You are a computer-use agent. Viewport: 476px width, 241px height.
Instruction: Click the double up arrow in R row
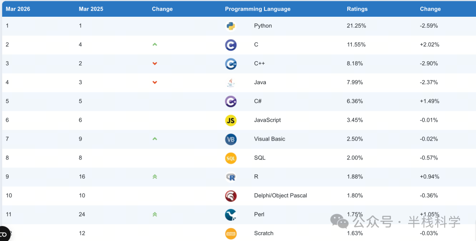tap(155, 177)
